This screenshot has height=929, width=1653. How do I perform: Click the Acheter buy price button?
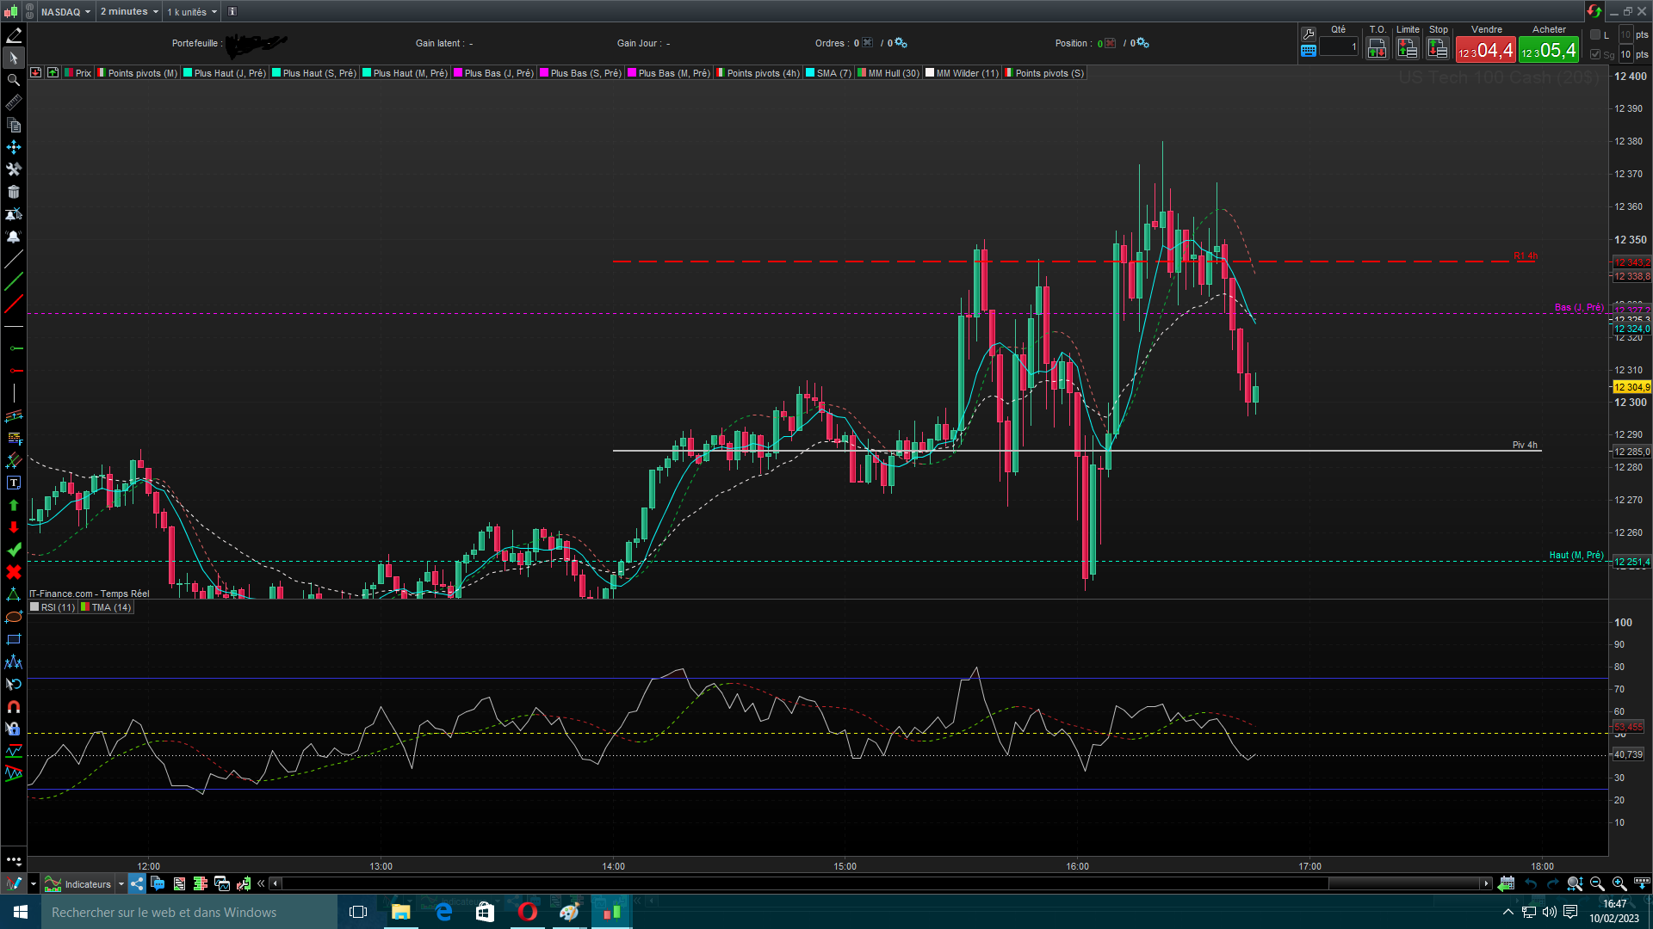click(1549, 50)
